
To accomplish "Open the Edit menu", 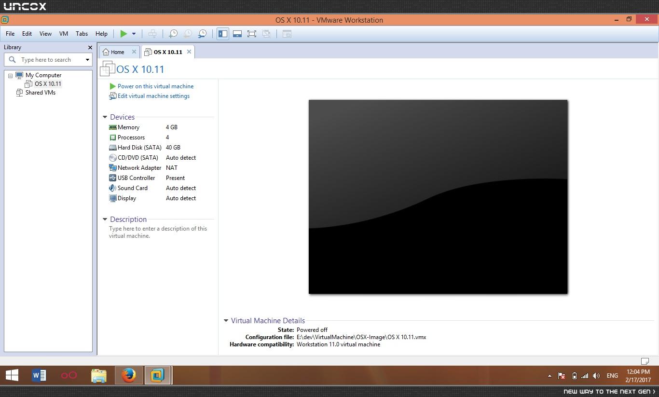I will (27, 34).
